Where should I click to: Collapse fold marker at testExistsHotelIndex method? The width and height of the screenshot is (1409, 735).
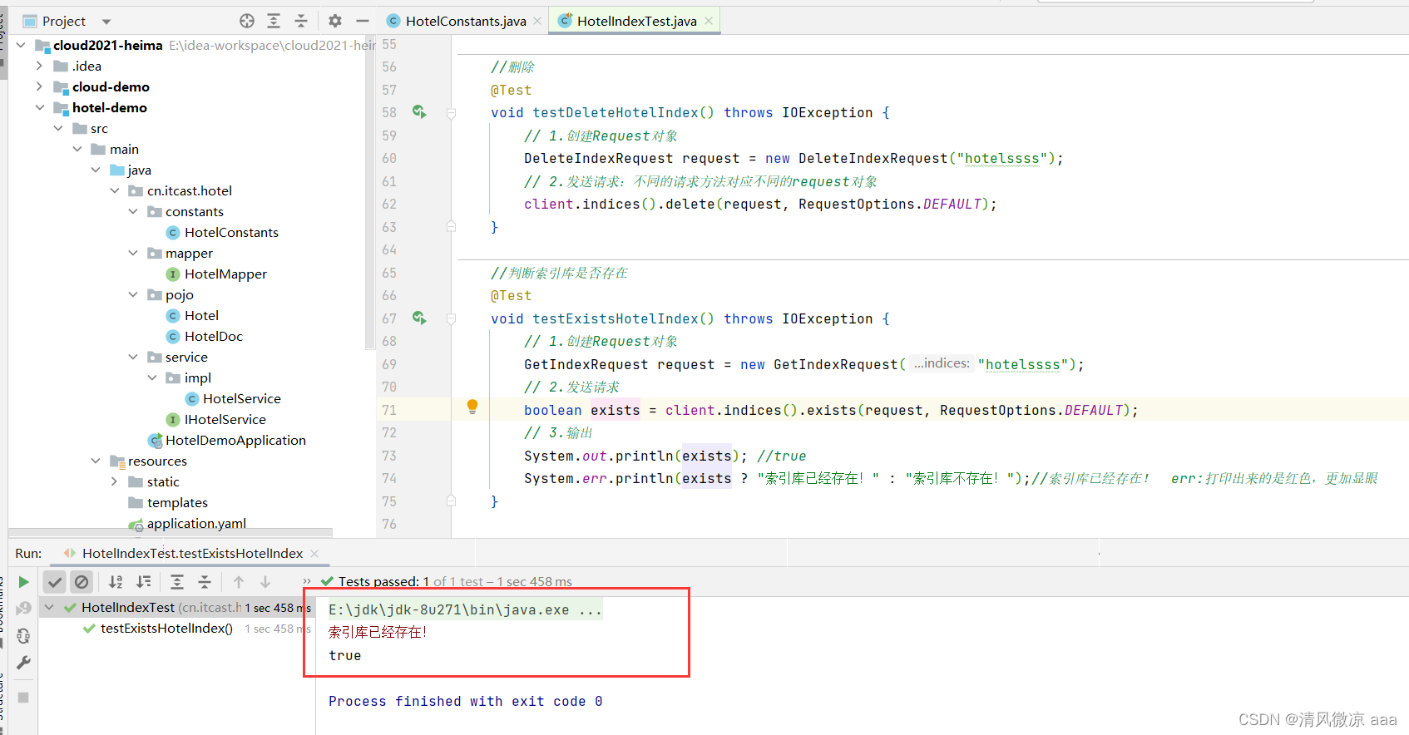[451, 319]
